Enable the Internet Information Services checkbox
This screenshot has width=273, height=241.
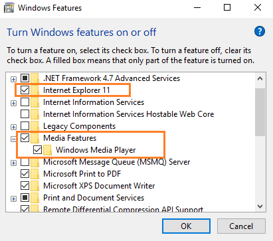25,102
